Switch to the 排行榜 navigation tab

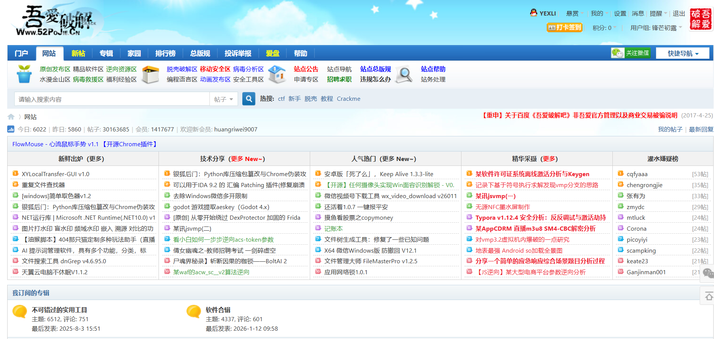coord(165,53)
